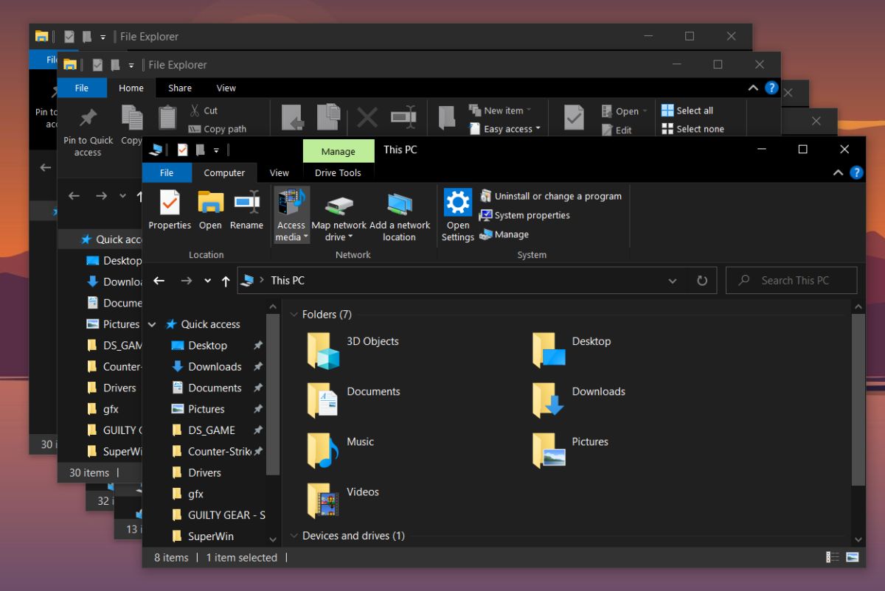This screenshot has width=885, height=591.
Task: Click the main pane vertical scrollbar
Action: point(858,399)
